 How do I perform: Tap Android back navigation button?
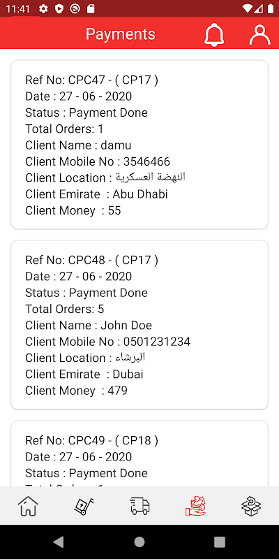[x=59, y=542]
